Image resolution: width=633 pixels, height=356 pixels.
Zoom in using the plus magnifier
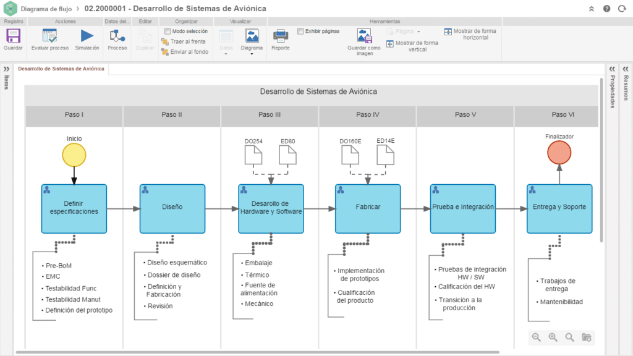pos(553,337)
